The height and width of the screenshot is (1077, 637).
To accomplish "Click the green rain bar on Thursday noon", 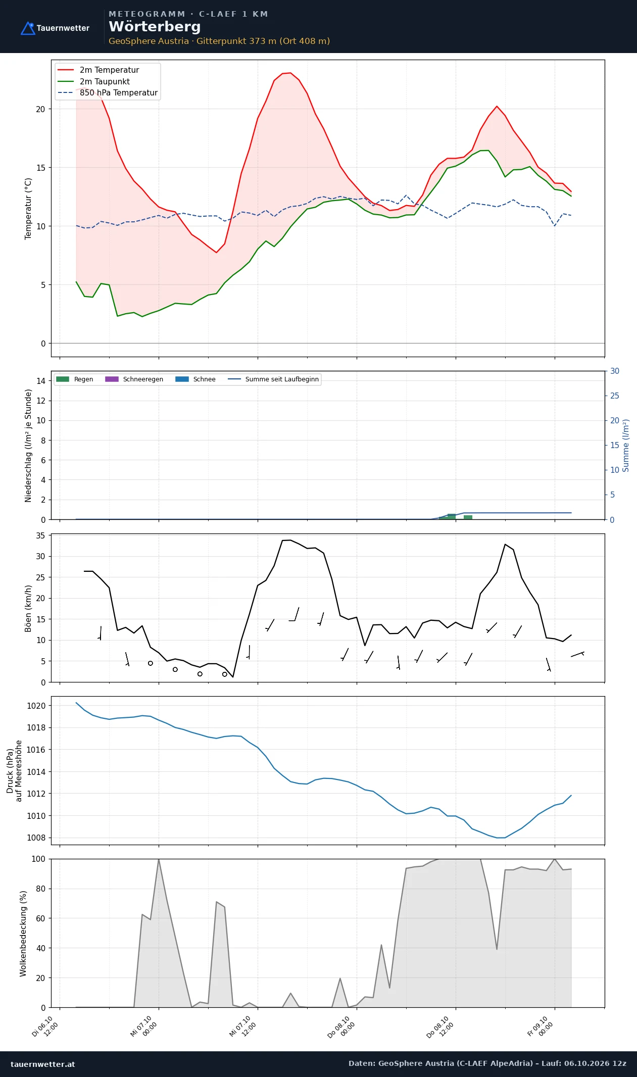I will click(x=452, y=516).
